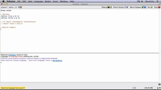This screenshot has width=161, height=90.
Task: Run the program
Action: pos(150,7)
